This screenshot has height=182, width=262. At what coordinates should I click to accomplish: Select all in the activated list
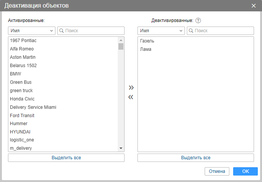pyautogui.click(x=66, y=158)
